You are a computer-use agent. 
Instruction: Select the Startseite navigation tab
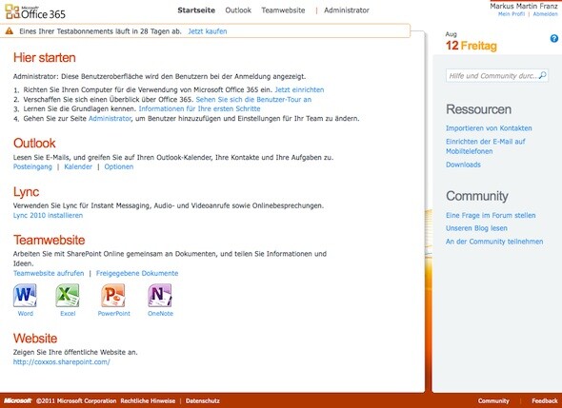196,10
